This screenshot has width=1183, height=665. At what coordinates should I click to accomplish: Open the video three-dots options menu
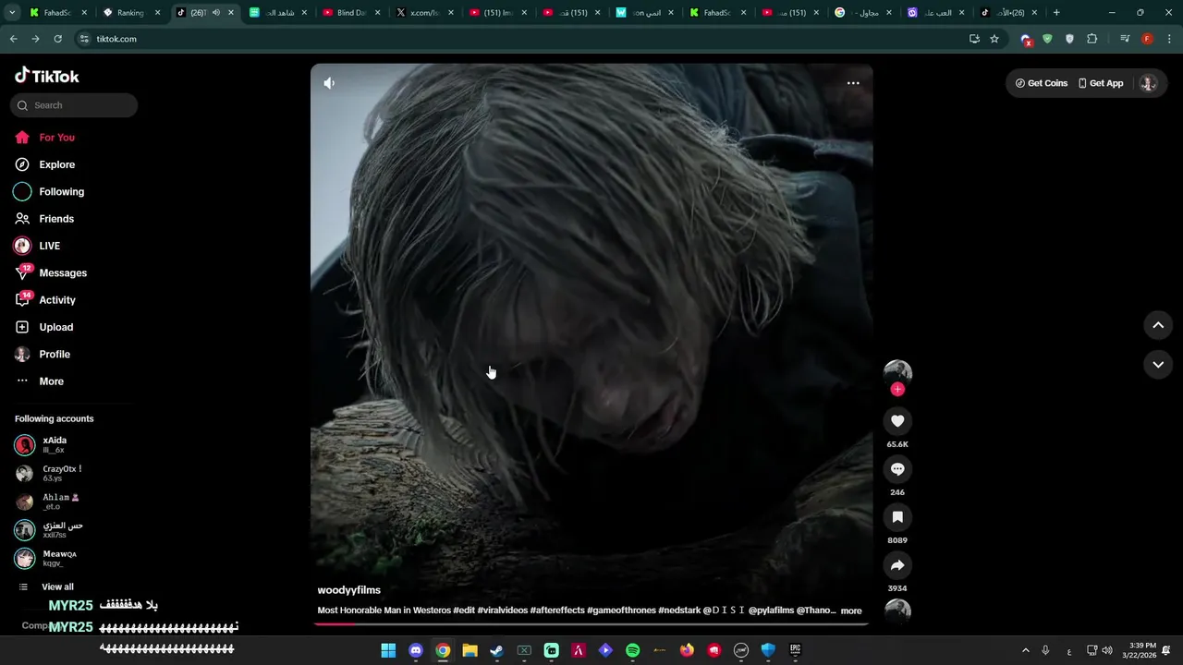pyautogui.click(x=853, y=83)
